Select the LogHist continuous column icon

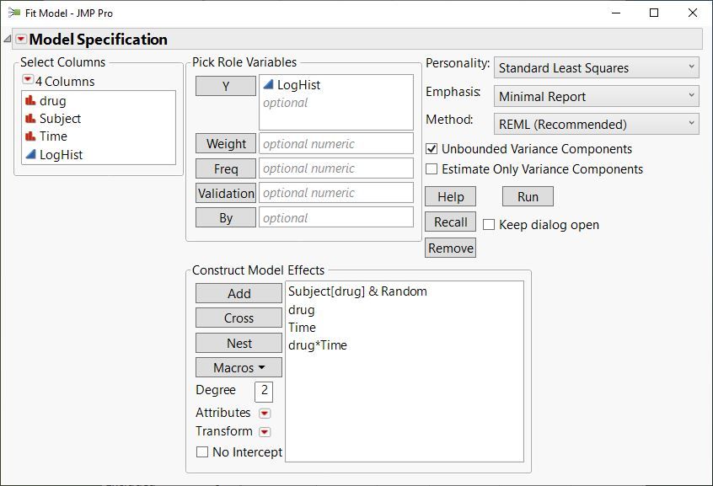pos(29,155)
